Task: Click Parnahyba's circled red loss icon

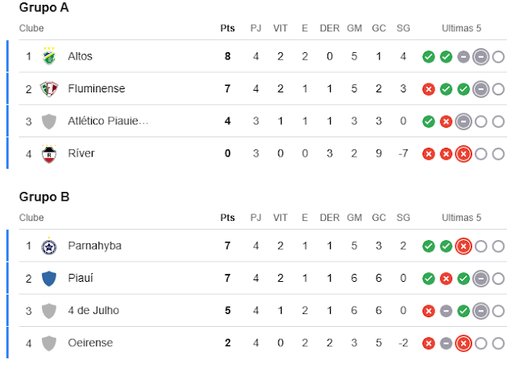Action: pyautogui.click(x=463, y=247)
